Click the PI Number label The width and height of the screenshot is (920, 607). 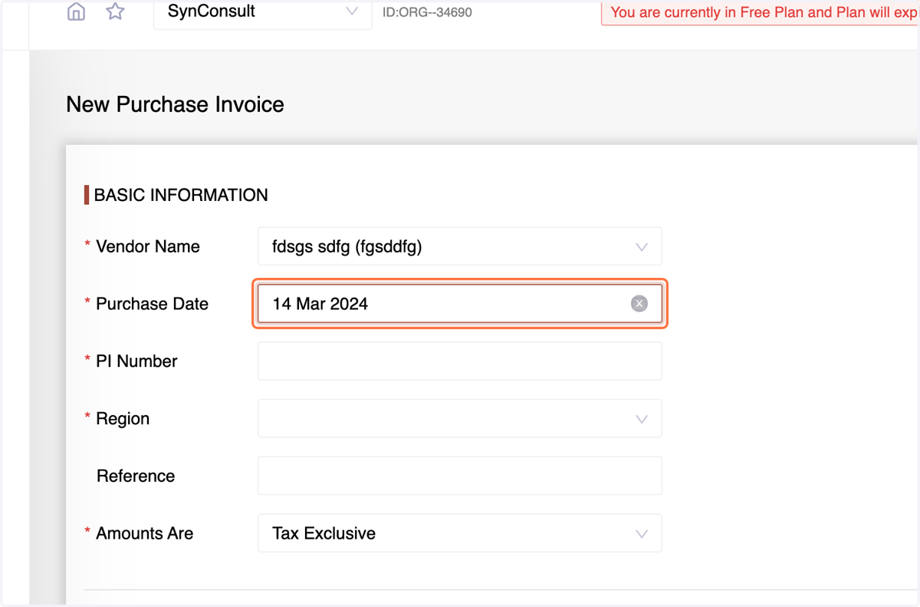pyautogui.click(x=136, y=361)
